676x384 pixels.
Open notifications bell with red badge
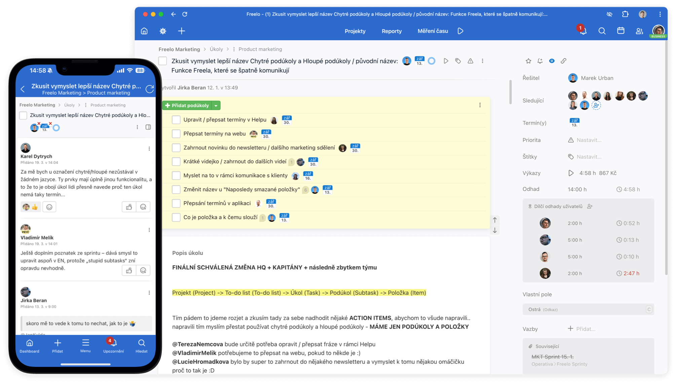(583, 31)
